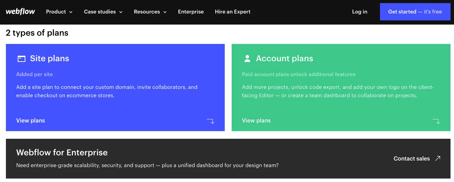Screen dimensions: 454x182
Task: Click the 'Add a site plan to connect' description
Action: pos(107,91)
